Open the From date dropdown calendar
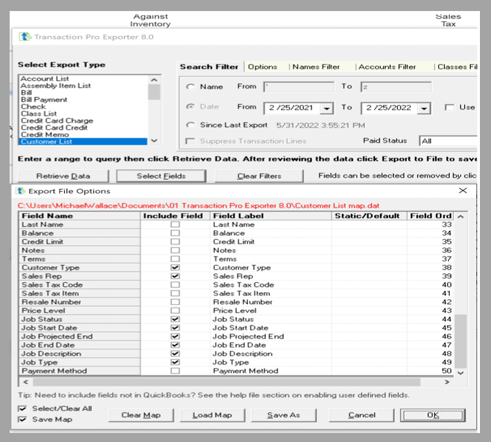491x442 pixels. pyautogui.click(x=327, y=108)
